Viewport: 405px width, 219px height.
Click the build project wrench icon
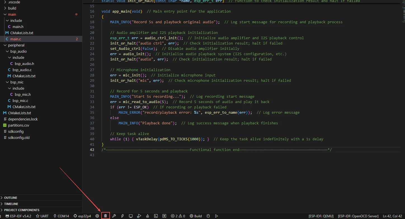(114, 216)
